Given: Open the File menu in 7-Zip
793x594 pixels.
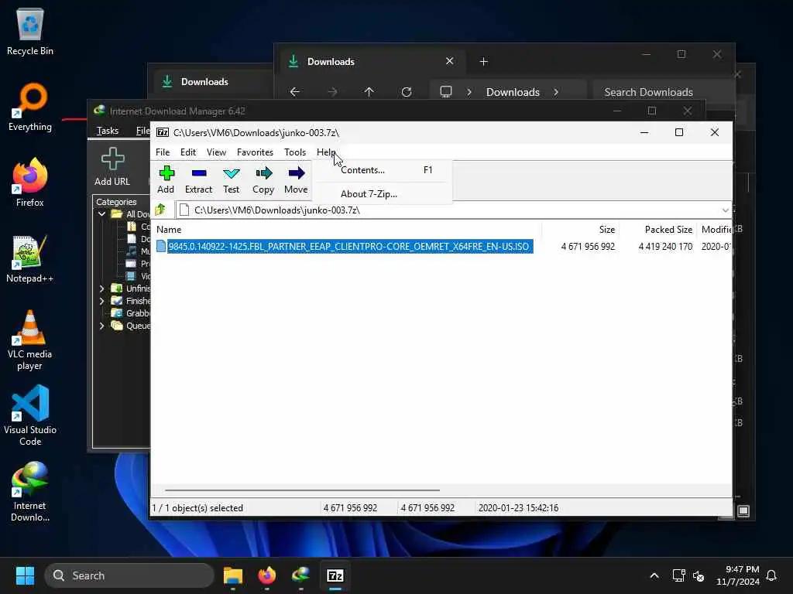Looking at the screenshot, I should click(x=163, y=152).
